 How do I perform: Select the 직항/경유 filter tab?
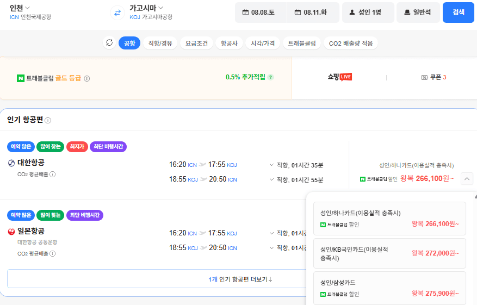(x=160, y=43)
